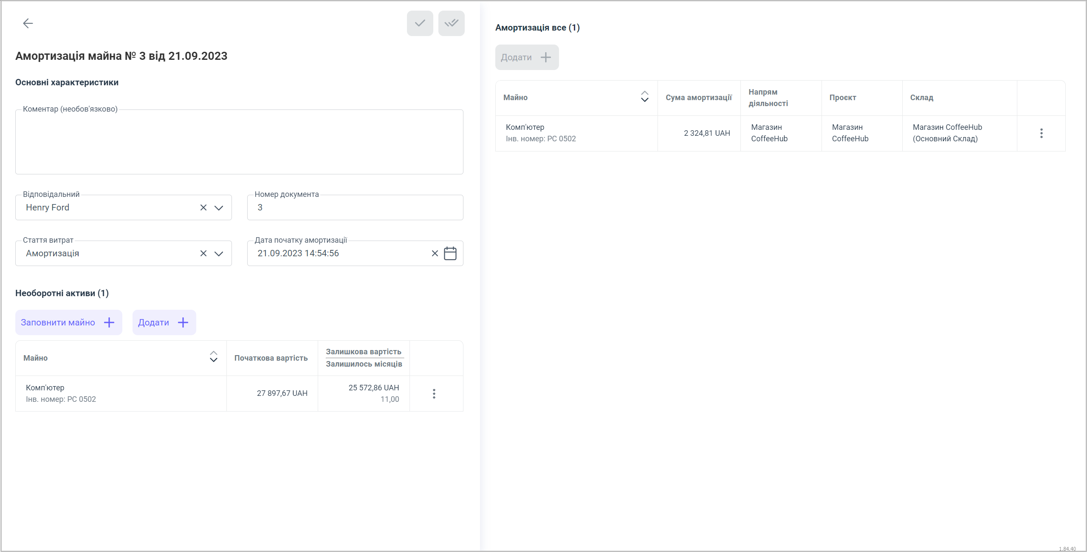Clear the Амортизація expense item selection
The image size is (1087, 552).
point(203,253)
